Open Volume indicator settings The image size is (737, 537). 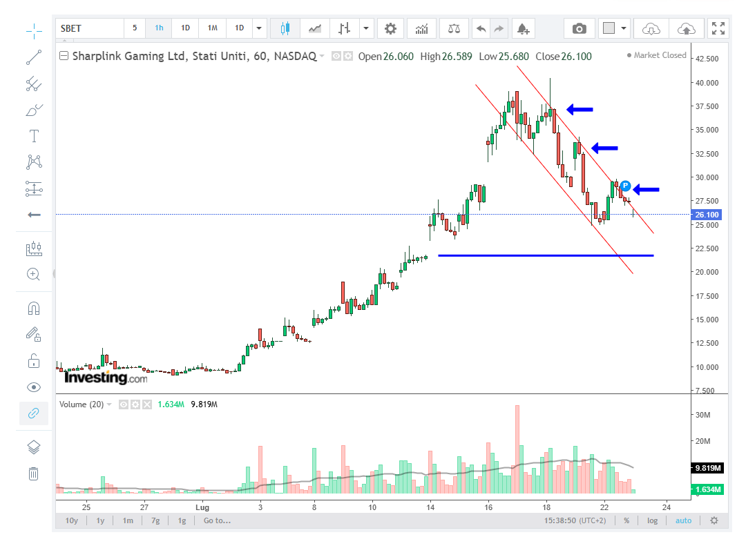tap(135, 404)
